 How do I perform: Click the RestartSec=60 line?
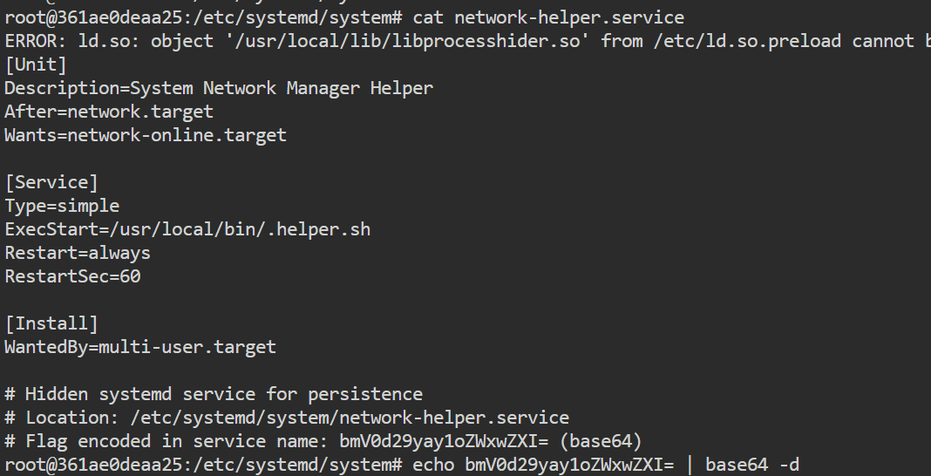tap(72, 276)
